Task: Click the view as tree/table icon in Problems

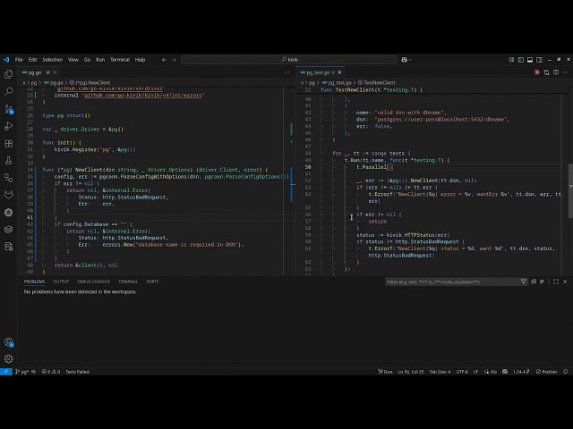Action: click(542, 282)
